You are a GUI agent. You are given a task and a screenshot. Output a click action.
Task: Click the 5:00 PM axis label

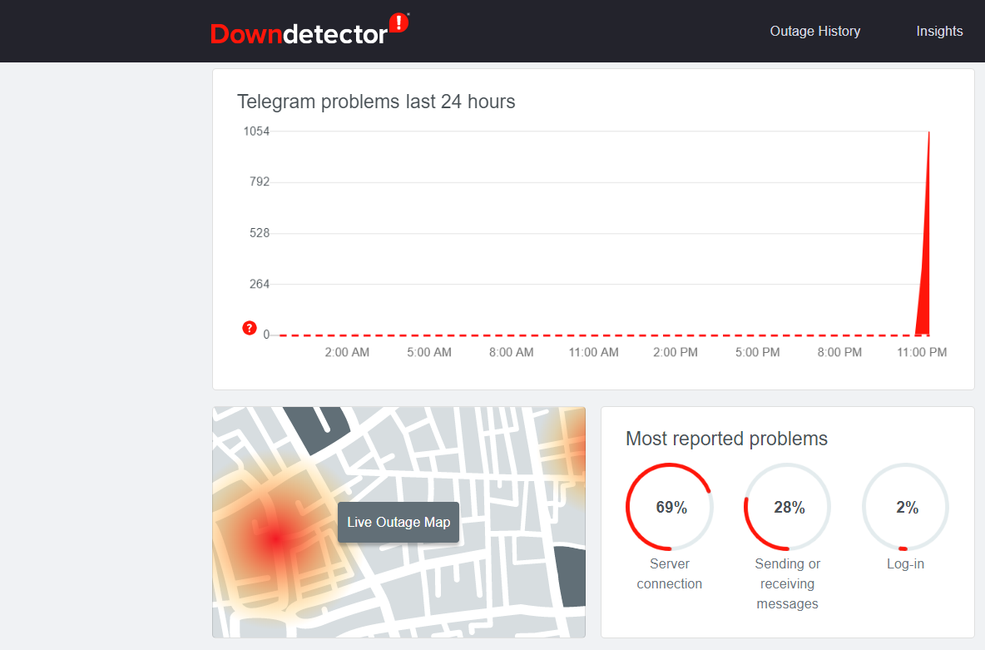pos(758,352)
